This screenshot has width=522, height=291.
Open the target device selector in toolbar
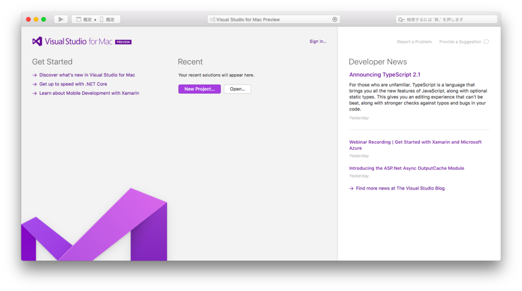pos(107,20)
